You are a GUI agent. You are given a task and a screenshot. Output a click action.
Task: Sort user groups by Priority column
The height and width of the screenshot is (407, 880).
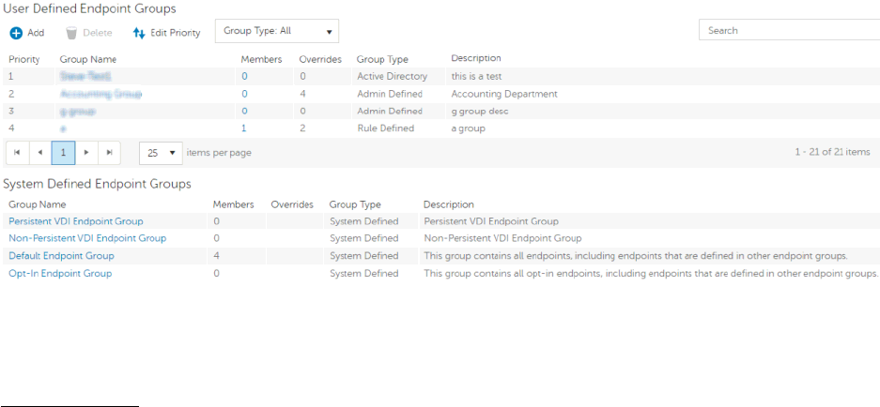click(23, 59)
